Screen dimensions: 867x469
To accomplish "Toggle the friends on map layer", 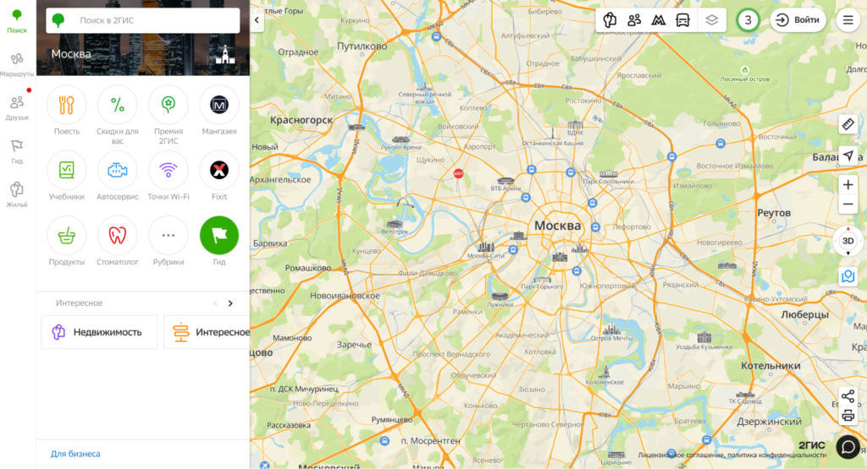I will point(633,20).
